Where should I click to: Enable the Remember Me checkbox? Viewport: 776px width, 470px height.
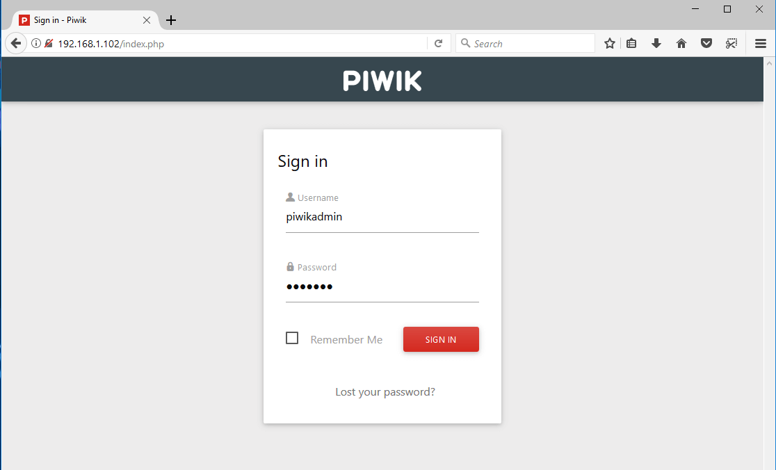tap(292, 338)
